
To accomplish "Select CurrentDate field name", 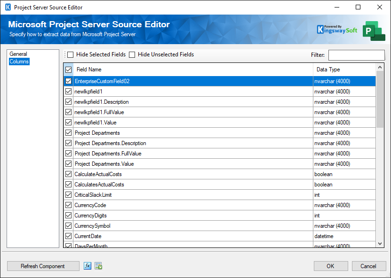I will point(193,236).
